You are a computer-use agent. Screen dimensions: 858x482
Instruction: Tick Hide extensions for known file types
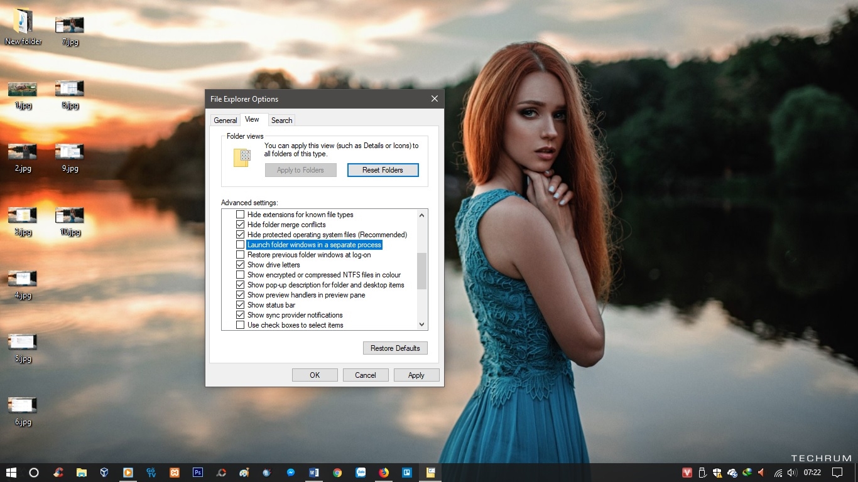click(x=240, y=215)
